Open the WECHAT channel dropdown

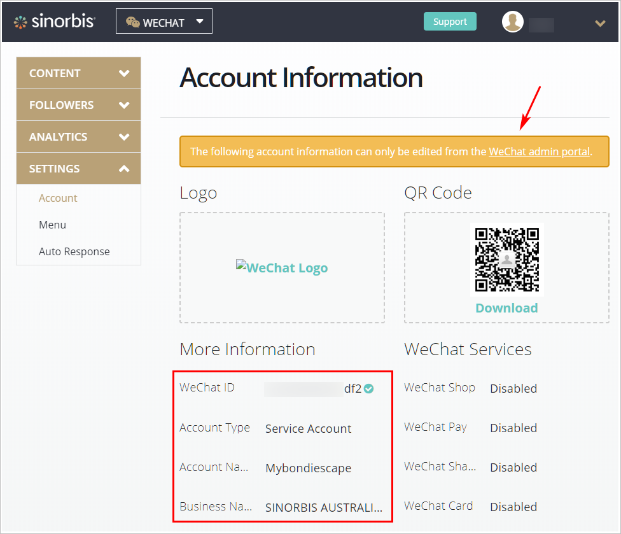point(164,22)
